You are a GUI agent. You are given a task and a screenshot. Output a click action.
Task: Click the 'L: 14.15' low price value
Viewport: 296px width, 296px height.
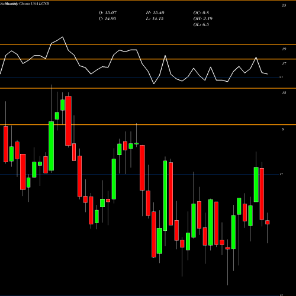[155, 19]
